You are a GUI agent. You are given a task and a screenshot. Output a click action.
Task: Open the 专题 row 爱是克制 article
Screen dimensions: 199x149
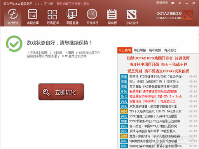pyautogui.click(x=153, y=91)
